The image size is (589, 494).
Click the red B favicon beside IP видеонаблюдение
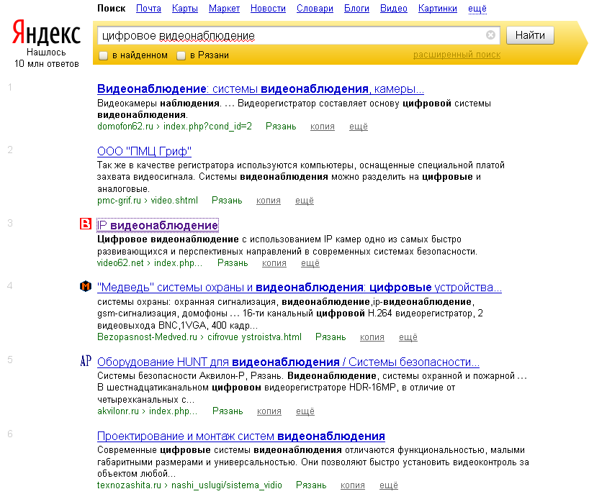pos(86,224)
